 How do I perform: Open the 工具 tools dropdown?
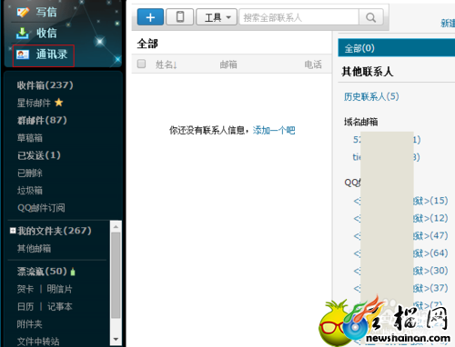[217, 17]
